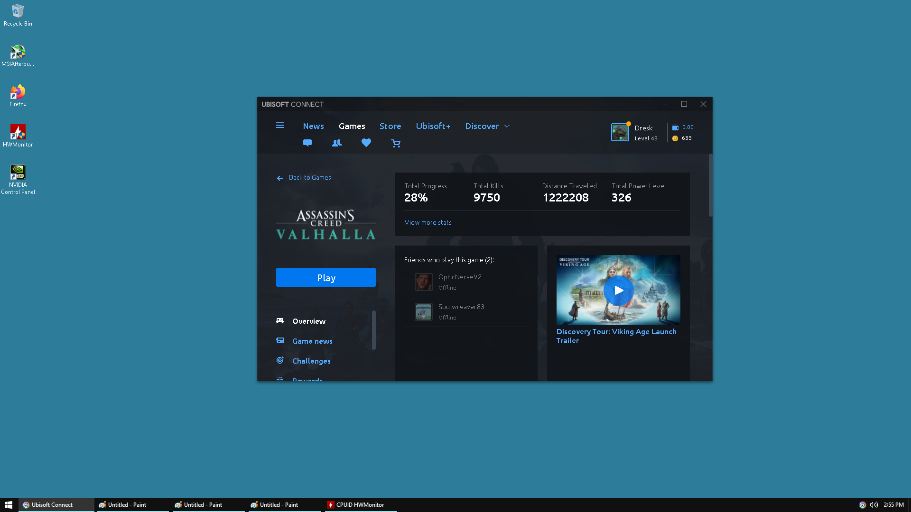
Task: Click the Total Kills 9750 stat
Action: pyautogui.click(x=488, y=192)
